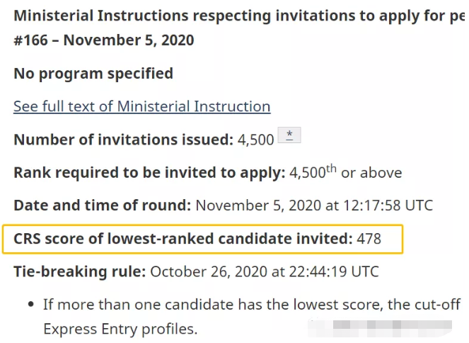Click the superscript "th" after 4,500
The width and height of the screenshot is (469, 343).
[x=331, y=168]
